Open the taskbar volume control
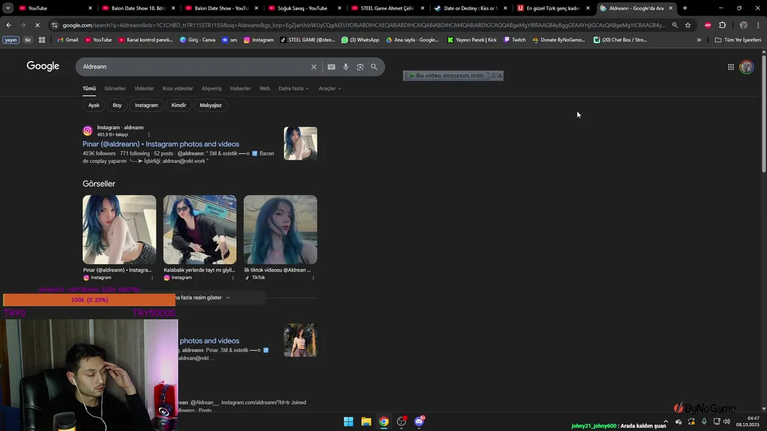Viewport: 767px width, 431px height. click(726, 421)
